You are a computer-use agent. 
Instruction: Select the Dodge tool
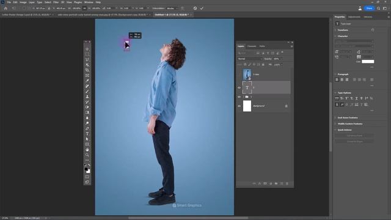87,123
